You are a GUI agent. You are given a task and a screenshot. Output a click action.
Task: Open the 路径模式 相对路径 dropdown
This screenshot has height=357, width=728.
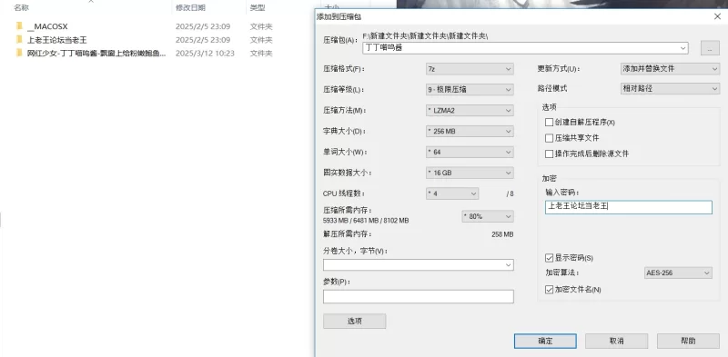[670, 88]
